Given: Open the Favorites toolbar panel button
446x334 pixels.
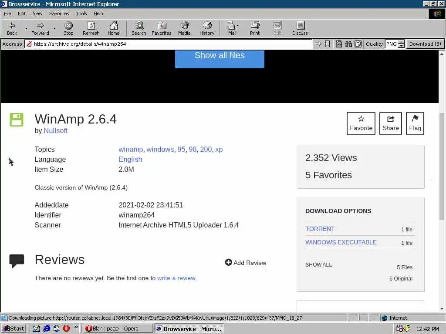Looking at the screenshot, I should click(162, 28).
